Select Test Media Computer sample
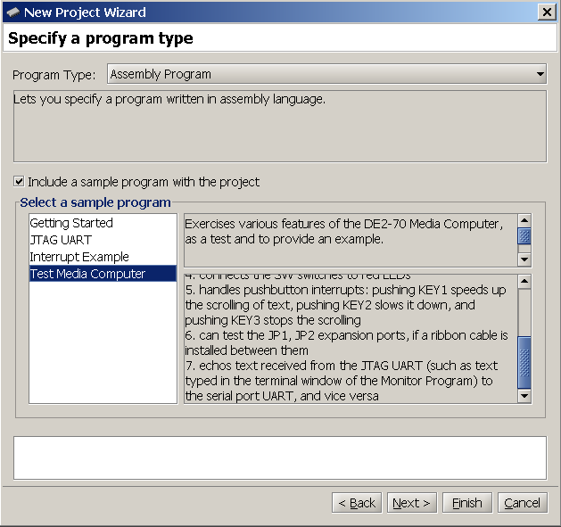 [x=87, y=274]
